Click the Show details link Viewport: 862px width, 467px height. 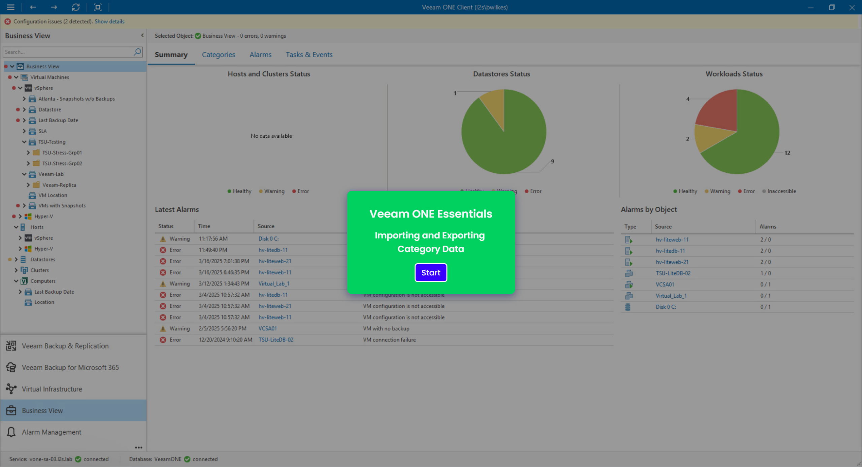(109, 21)
